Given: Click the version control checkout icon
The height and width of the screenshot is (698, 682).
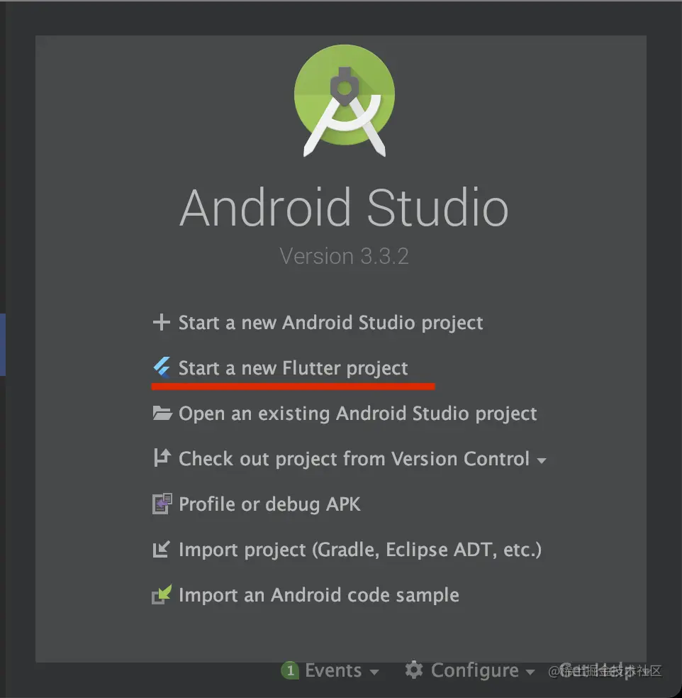Looking at the screenshot, I should point(162,458).
